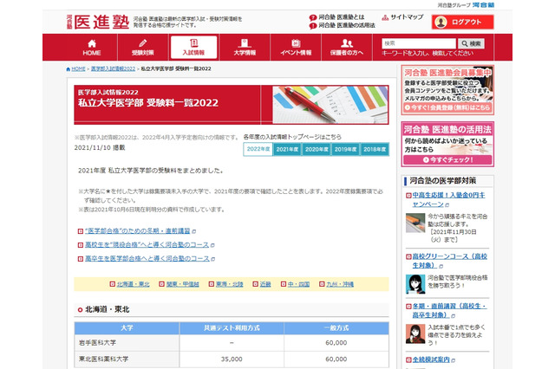Jump to 東海・北陸 region anchor
Image resolution: width=555 pixels, height=369 pixels.
(x=229, y=284)
